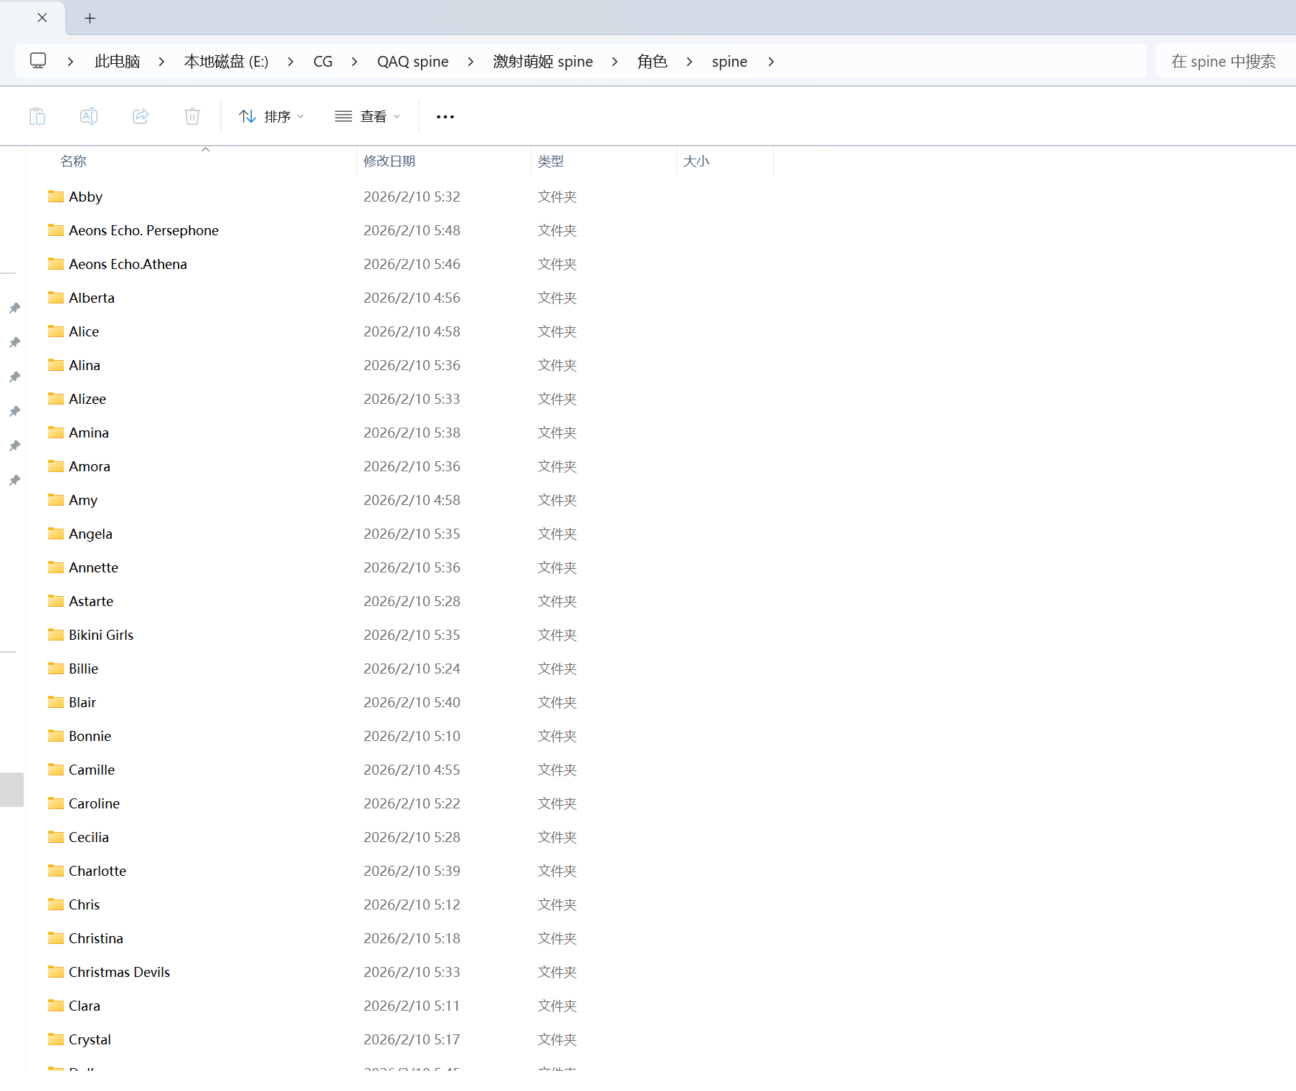Click the search spine input field

coord(1223,62)
